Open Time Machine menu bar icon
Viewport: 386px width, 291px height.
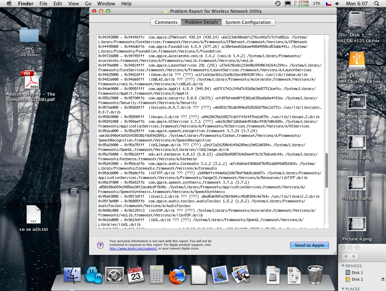(x=278, y=3)
